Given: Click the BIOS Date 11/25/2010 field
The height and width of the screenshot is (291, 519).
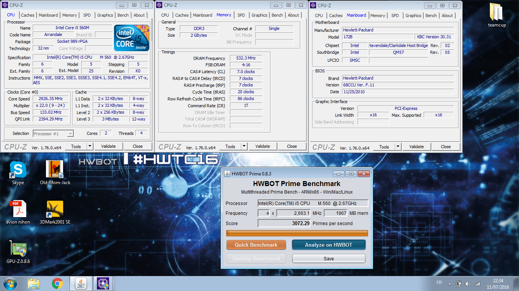Looking at the screenshot, I should click(x=398, y=92).
